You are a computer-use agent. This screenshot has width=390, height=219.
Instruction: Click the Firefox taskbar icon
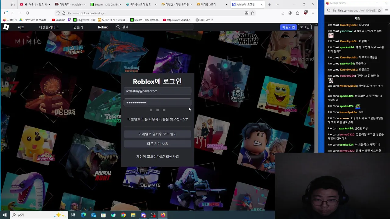point(163,215)
